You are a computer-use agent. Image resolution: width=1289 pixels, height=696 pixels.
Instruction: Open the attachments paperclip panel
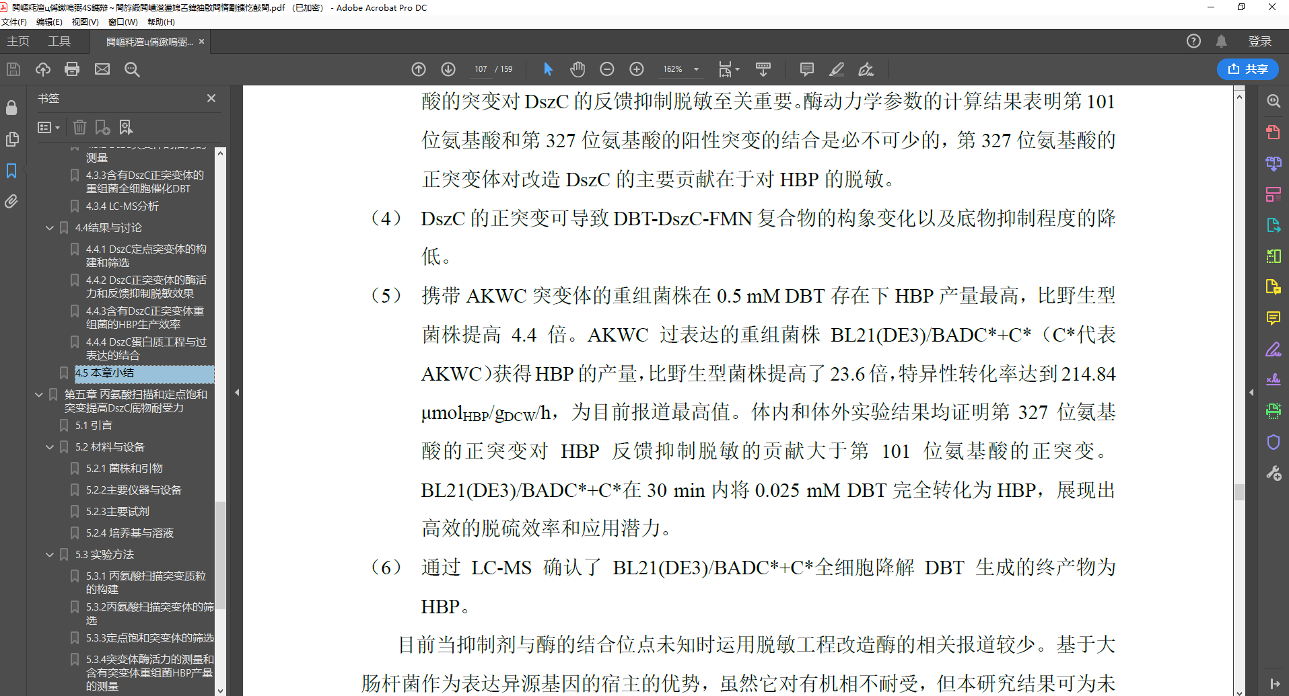[x=11, y=201]
